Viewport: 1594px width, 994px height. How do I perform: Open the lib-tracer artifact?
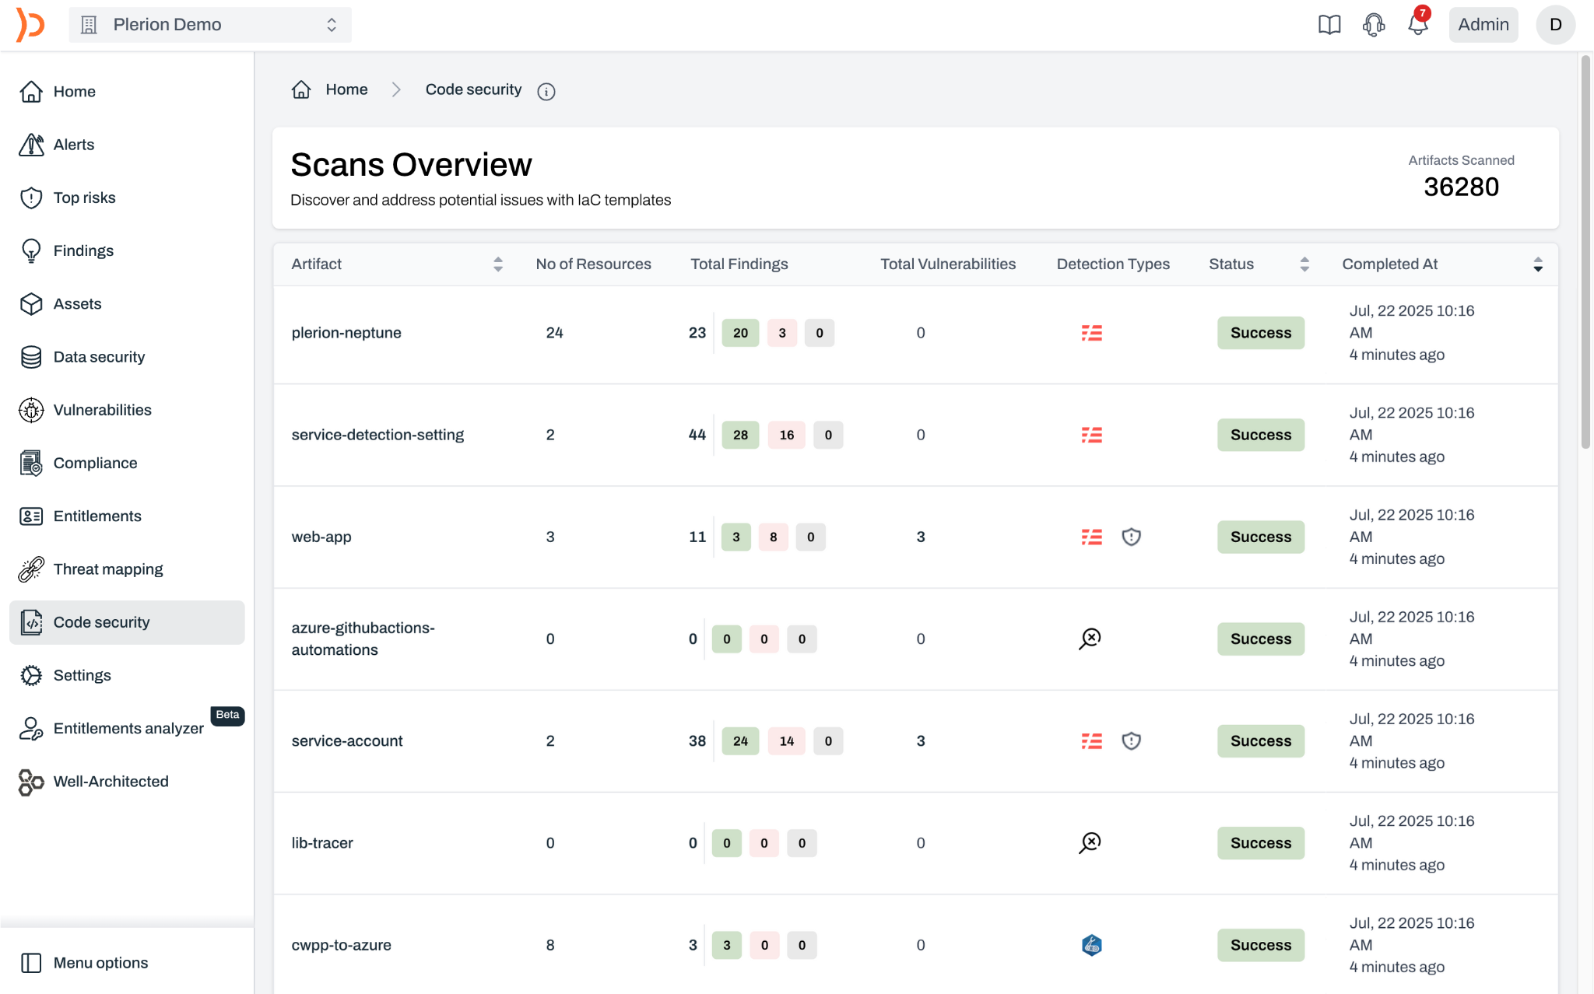coord(322,843)
